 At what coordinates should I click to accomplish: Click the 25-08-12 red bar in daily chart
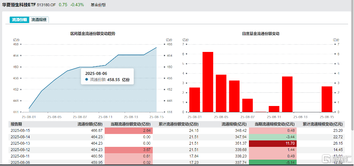287,94
